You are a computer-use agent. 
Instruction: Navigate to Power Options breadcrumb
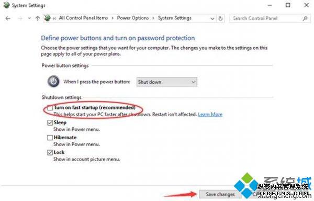[x=133, y=18]
